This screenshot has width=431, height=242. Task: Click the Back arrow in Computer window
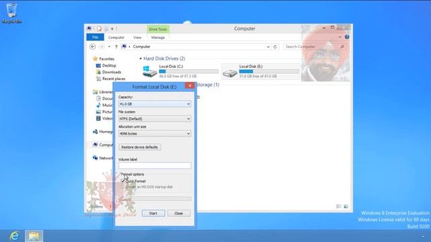coord(93,46)
